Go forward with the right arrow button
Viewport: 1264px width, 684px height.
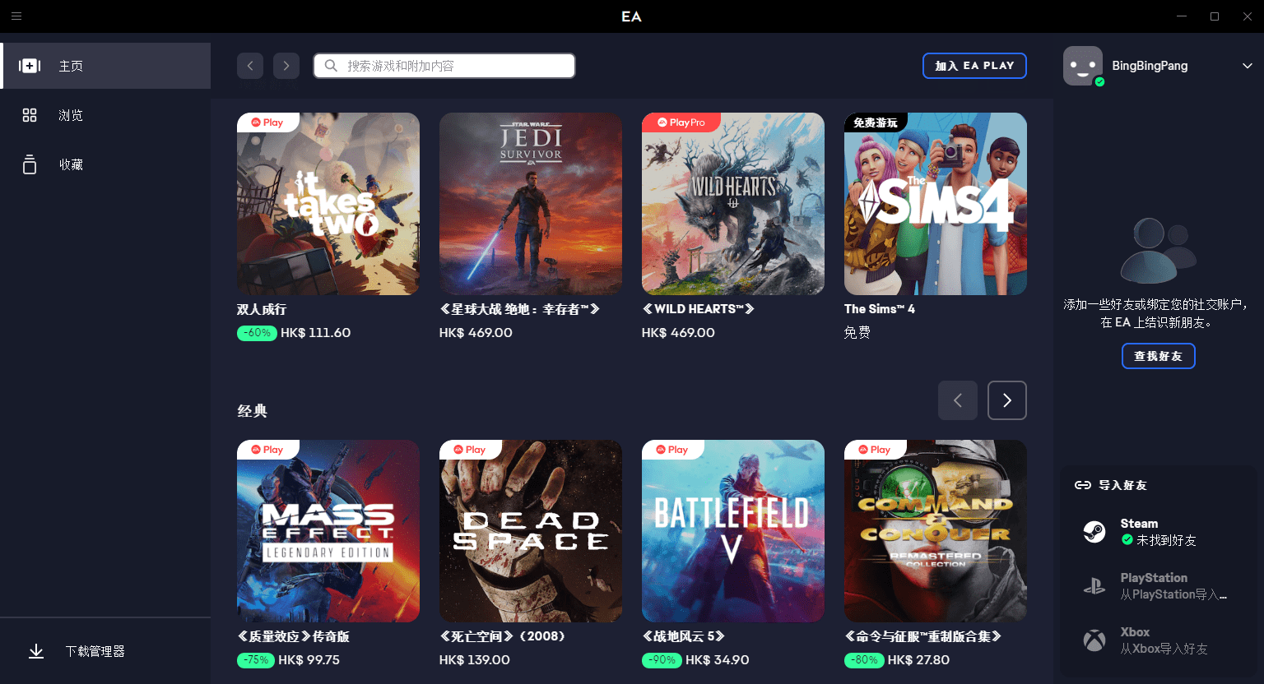[286, 66]
